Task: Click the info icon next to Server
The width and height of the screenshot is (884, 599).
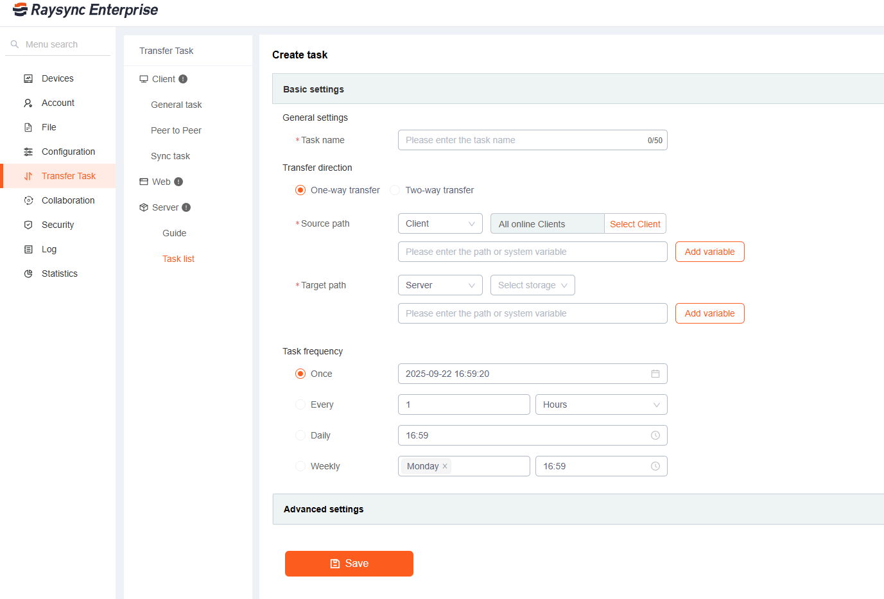Action: pos(186,207)
